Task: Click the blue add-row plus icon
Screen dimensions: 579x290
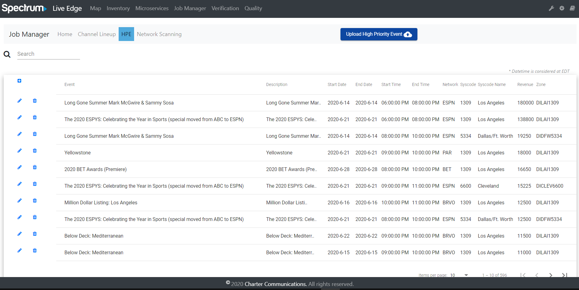Action: pos(19,81)
